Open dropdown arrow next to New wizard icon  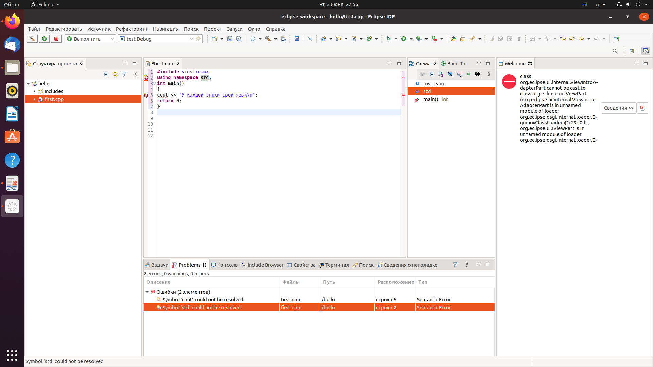(222, 39)
